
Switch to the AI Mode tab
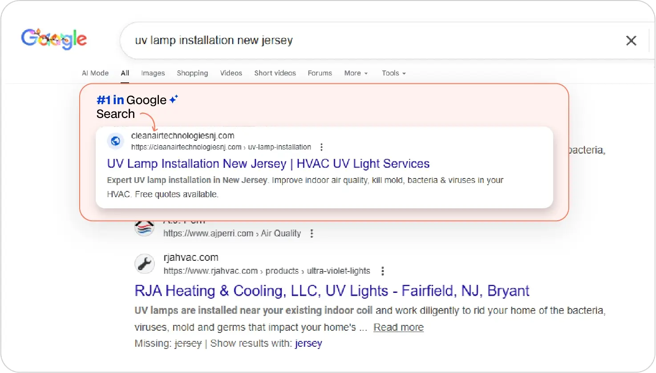(x=95, y=73)
